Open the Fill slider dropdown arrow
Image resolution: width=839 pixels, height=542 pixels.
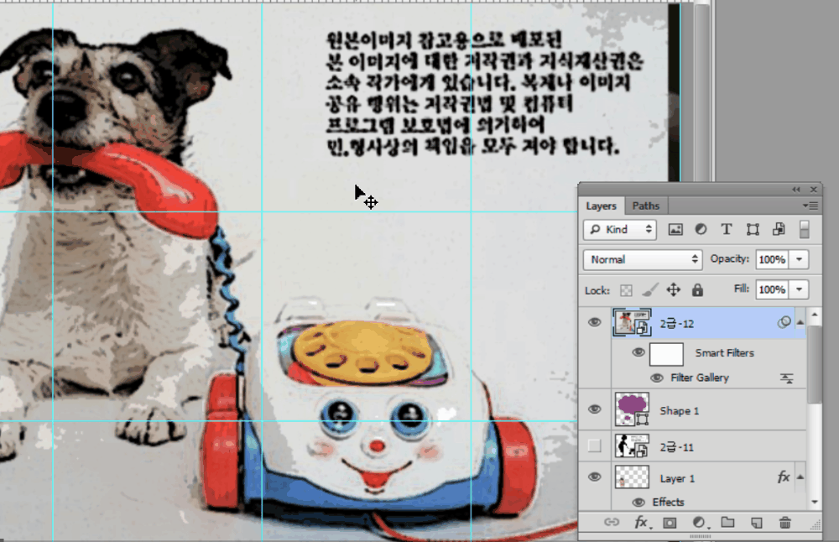pos(800,289)
